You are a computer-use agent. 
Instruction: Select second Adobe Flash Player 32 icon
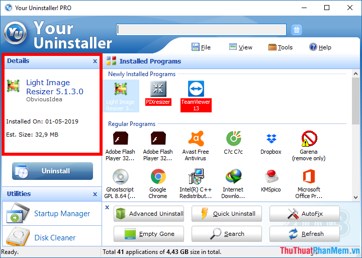158,138
